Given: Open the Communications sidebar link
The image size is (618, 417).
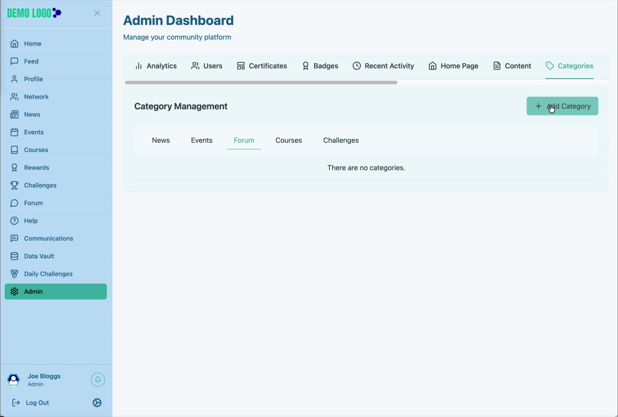Looking at the screenshot, I should (56, 239).
